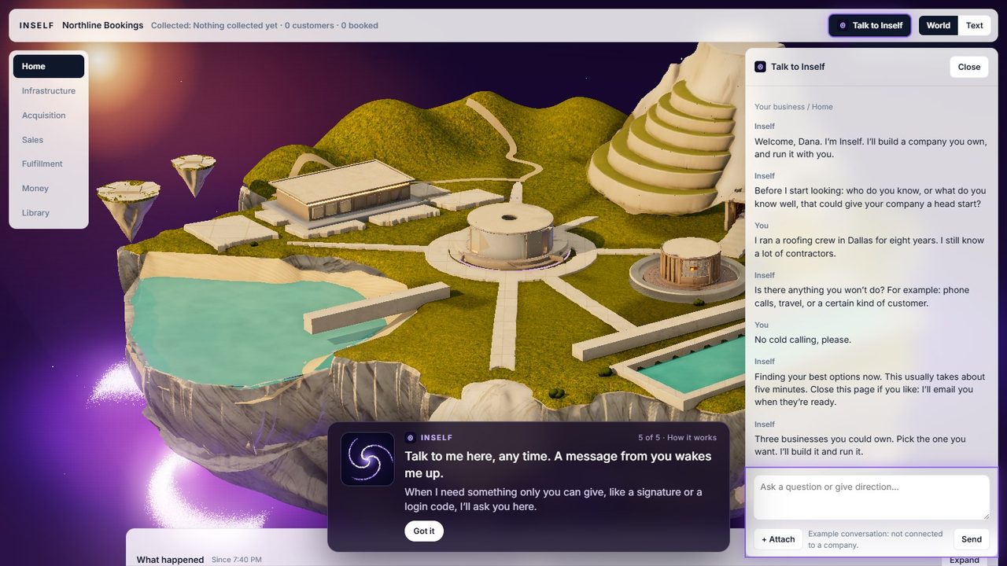Viewport: 1007px width, 566px height.
Task: Select the small columned rotunda building
Action: click(x=690, y=263)
